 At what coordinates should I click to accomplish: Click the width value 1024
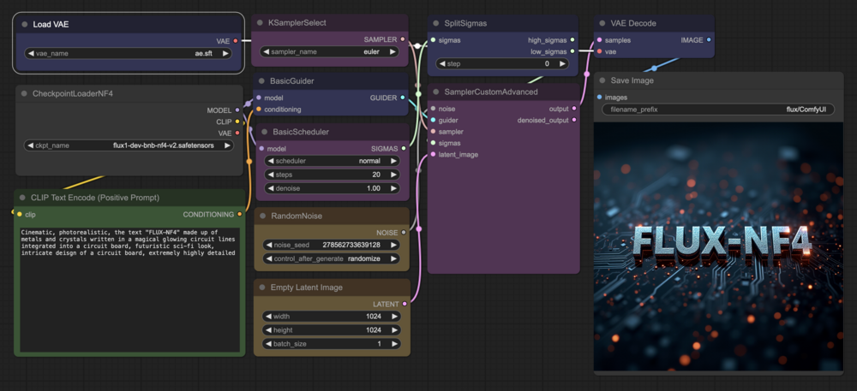(374, 317)
